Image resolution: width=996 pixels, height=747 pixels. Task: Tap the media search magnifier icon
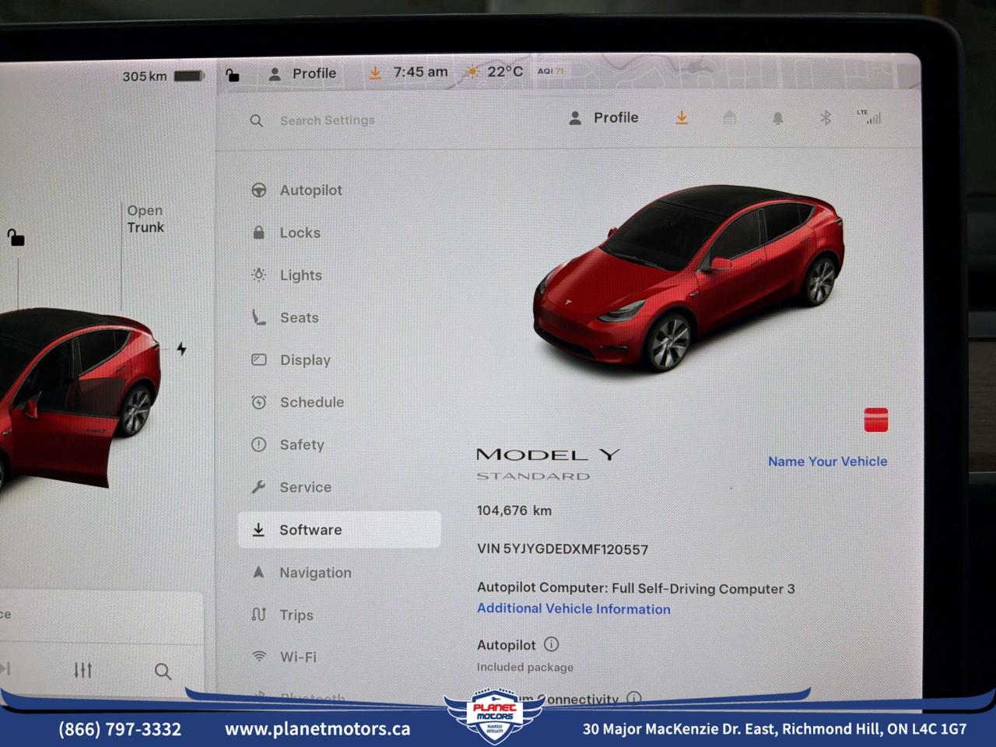point(163,670)
